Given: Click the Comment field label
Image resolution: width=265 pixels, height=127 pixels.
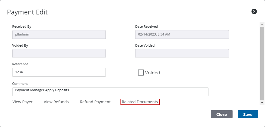Looking at the screenshot, I should click(x=20, y=84).
